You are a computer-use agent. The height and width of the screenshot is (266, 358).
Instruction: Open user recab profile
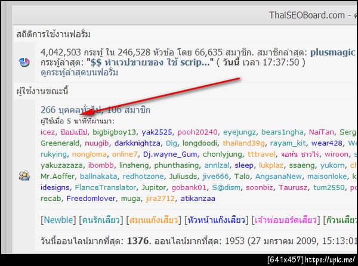51,199
